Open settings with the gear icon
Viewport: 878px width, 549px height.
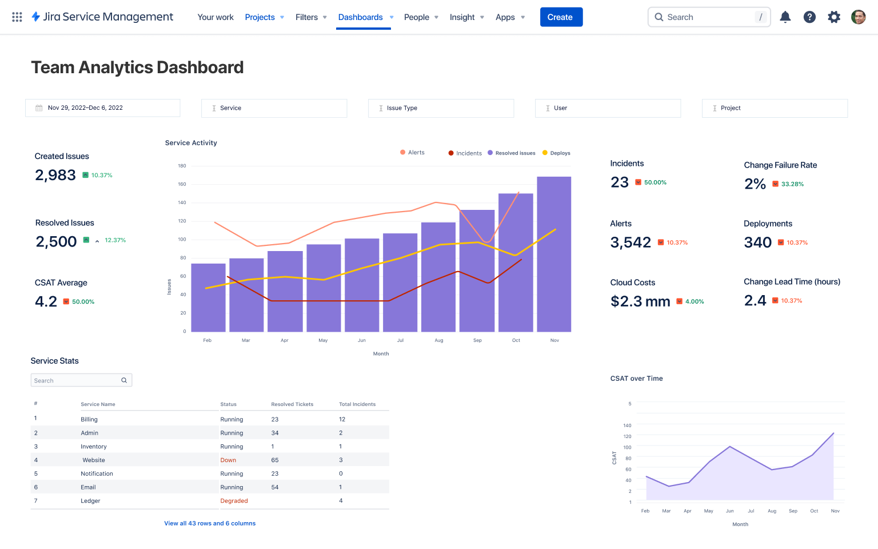834,17
